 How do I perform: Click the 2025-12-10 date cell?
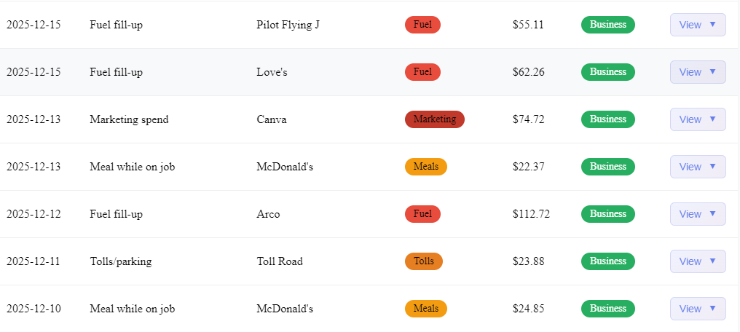pos(34,309)
